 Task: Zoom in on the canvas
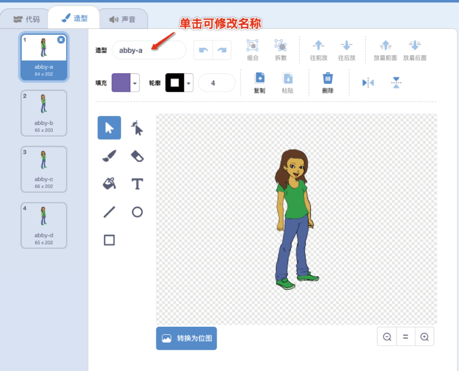tap(424, 337)
